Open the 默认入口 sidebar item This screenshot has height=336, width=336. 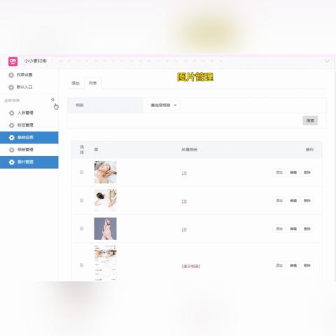29,87
